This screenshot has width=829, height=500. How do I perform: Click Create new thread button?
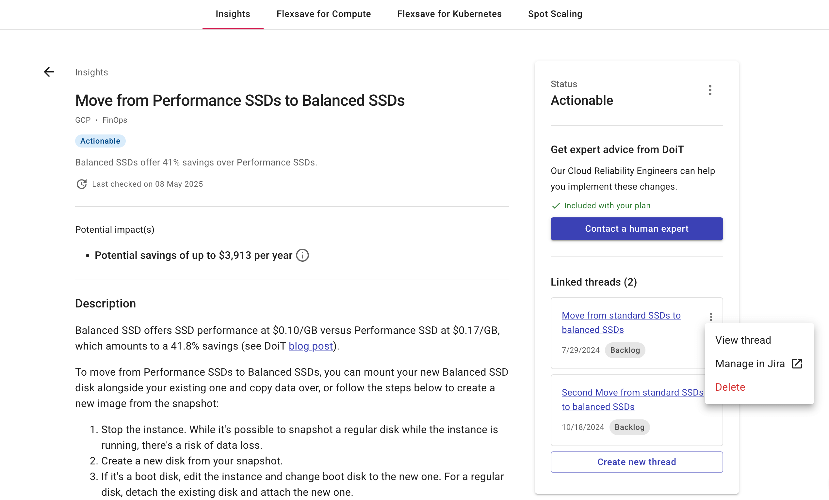637,462
